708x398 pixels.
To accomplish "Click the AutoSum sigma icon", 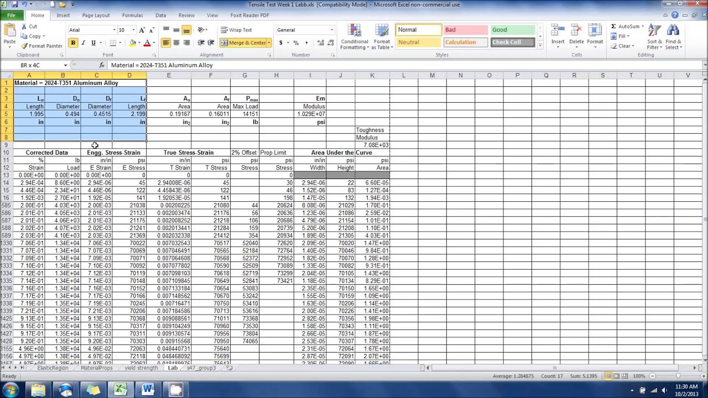I will 613,27.
